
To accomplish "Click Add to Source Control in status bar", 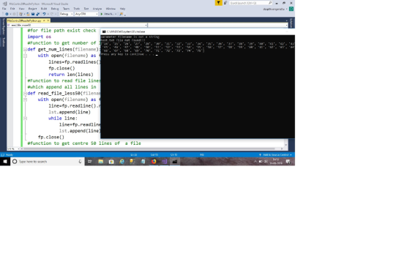I will 275,155.
